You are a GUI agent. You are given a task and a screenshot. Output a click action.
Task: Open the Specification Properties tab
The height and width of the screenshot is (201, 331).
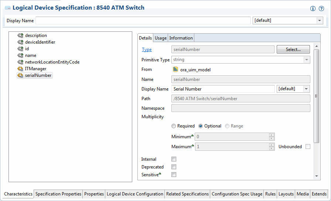pos(58,194)
